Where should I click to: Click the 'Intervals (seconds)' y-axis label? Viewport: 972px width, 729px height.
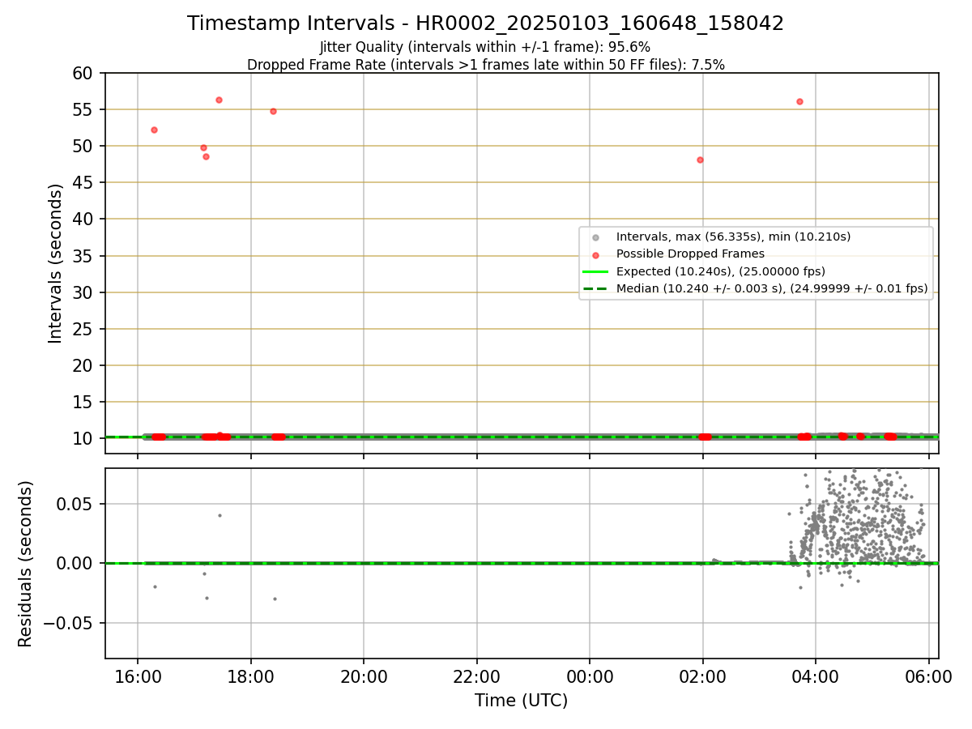click(x=56, y=263)
